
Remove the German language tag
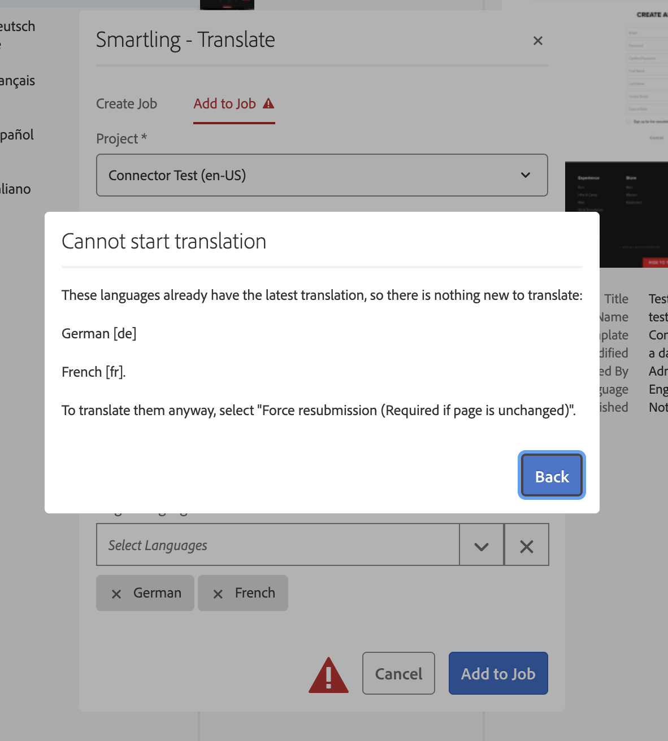point(116,594)
